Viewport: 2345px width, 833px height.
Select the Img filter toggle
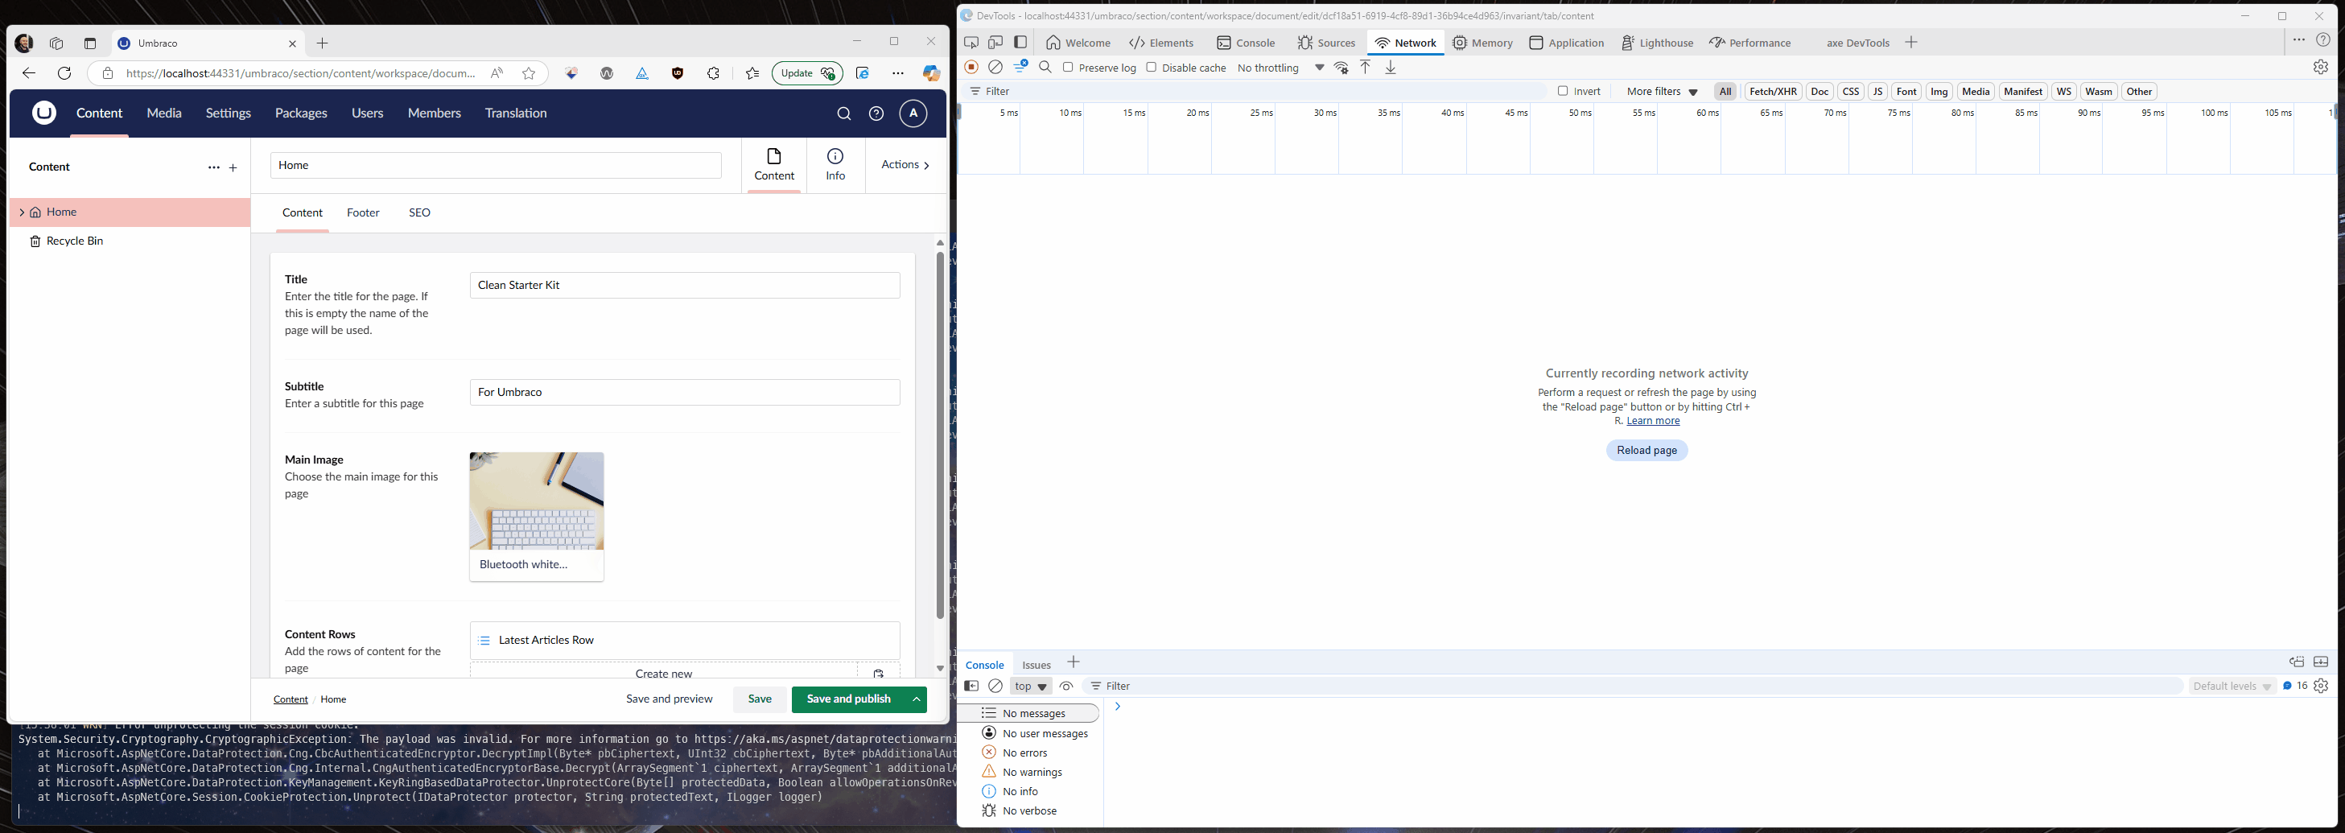1939,91
